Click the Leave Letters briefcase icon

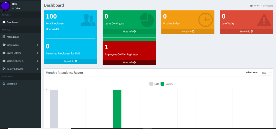pos(4,53)
